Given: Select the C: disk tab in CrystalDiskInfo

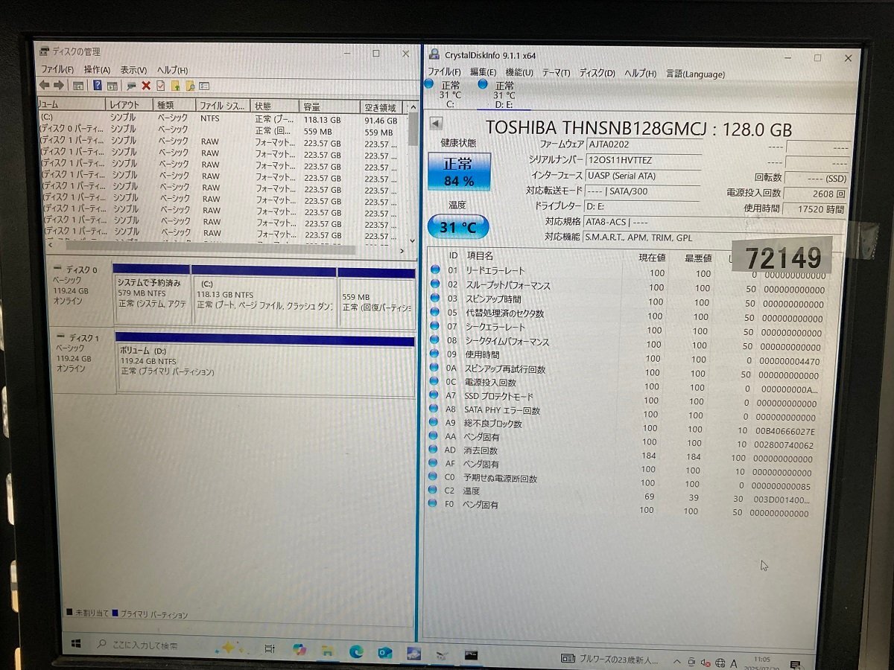Looking at the screenshot, I should point(449,95).
